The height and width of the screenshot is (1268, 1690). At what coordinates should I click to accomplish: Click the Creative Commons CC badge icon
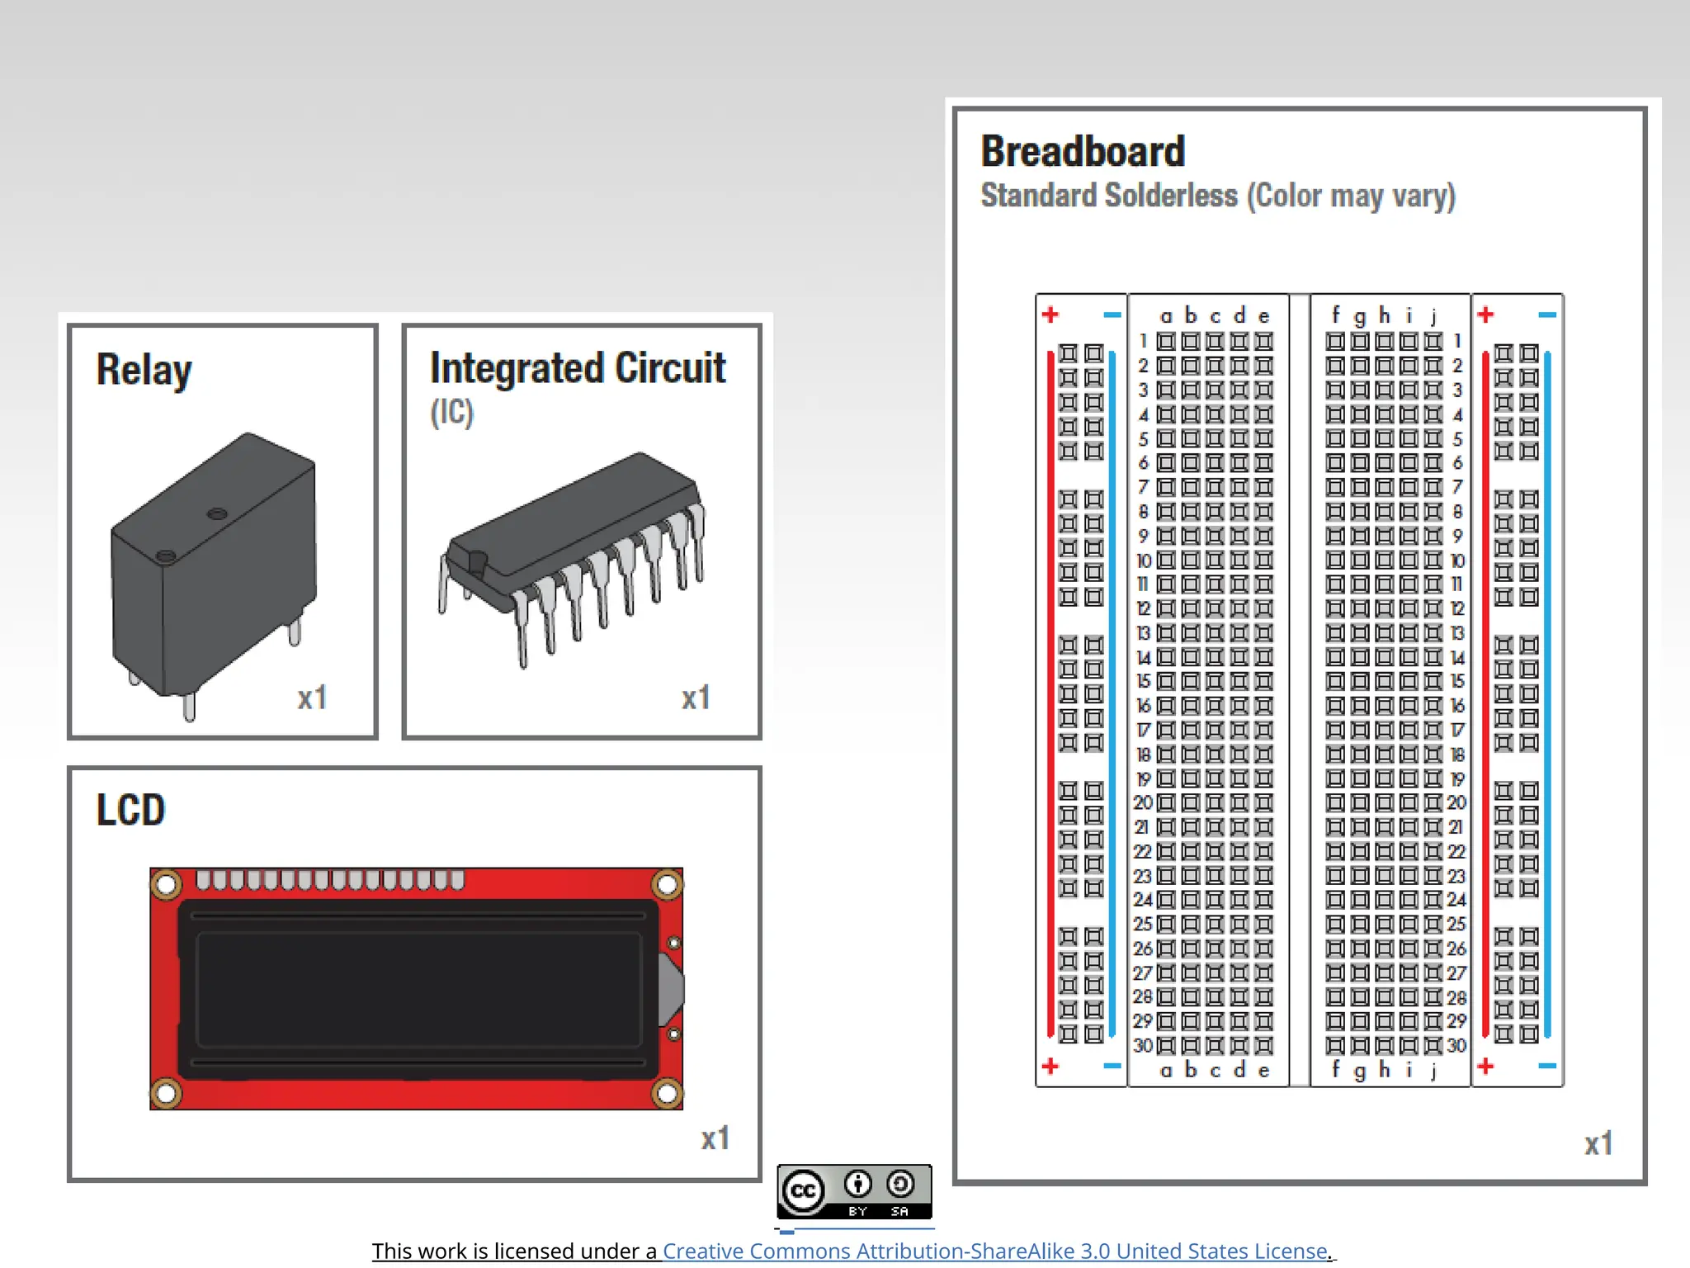[804, 1190]
